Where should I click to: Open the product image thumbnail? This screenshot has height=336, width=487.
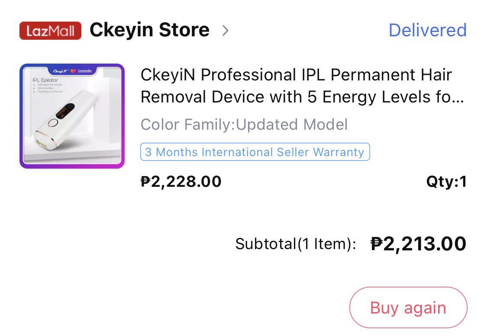tap(72, 115)
